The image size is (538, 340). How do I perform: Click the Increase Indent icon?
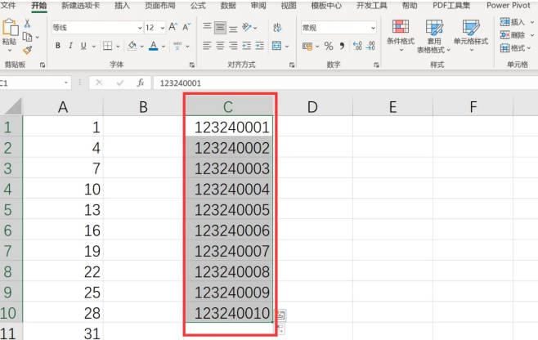click(260, 46)
